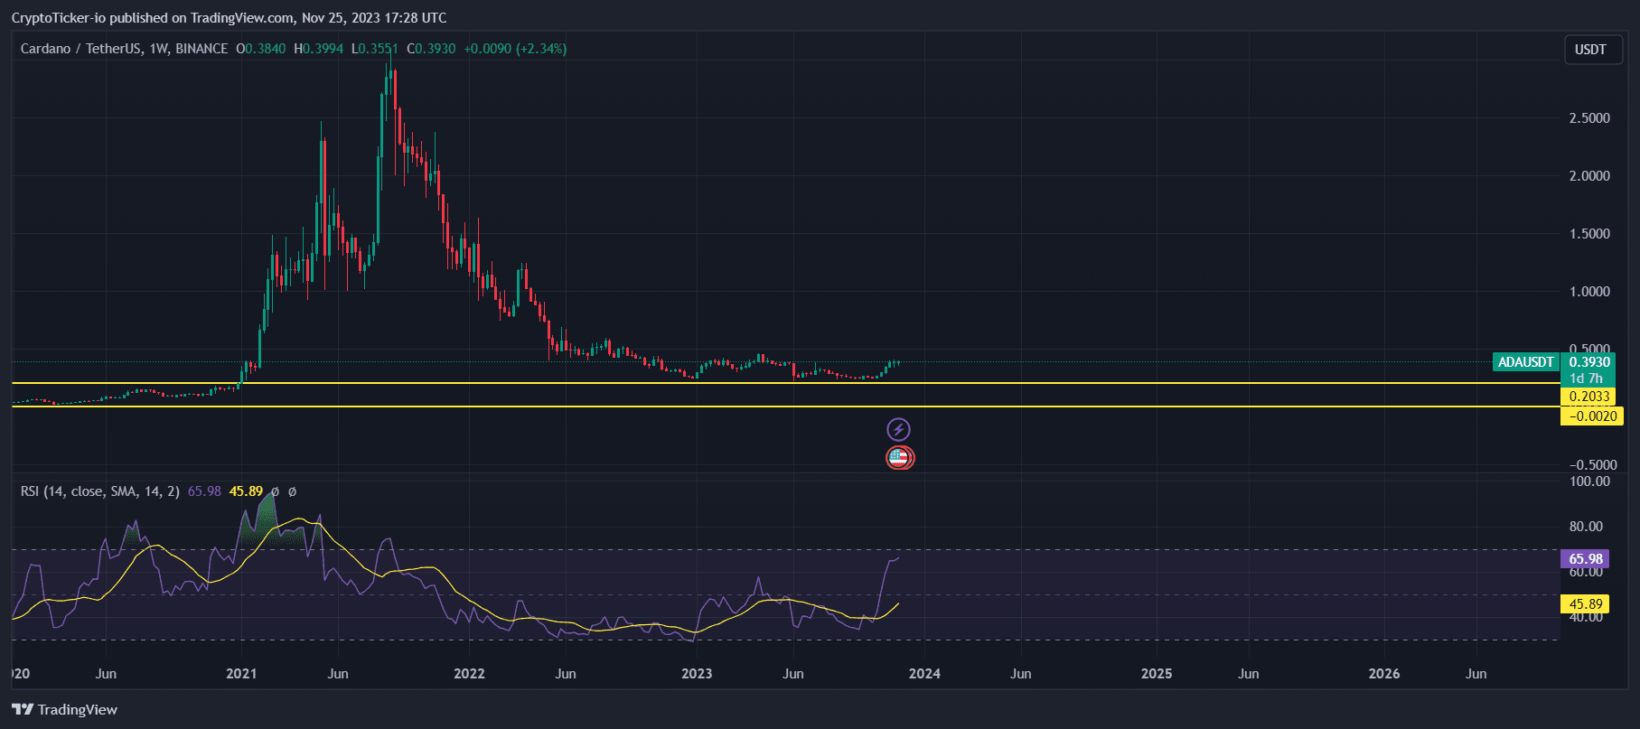Select the 0.3930 current price label
The height and width of the screenshot is (729, 1640).
click(1588, 362)
